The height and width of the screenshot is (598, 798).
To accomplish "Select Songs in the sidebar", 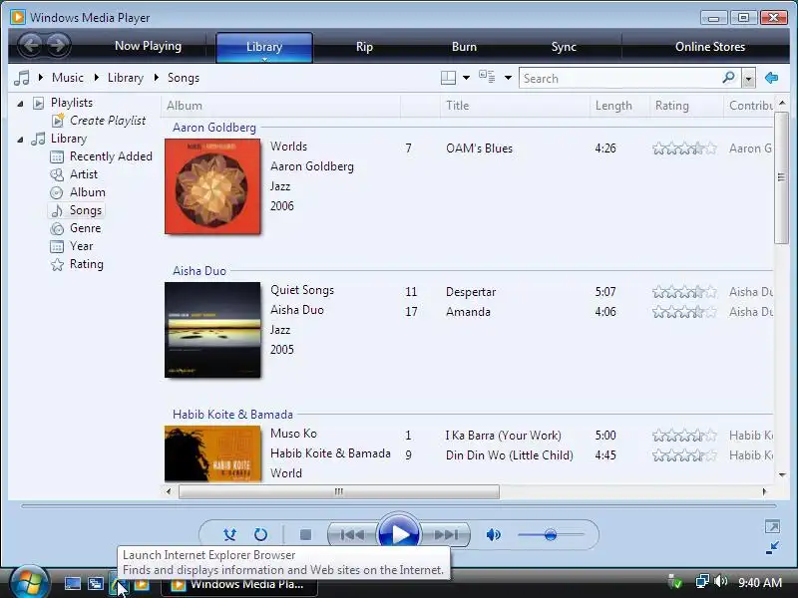I will [x=77, y=210].
